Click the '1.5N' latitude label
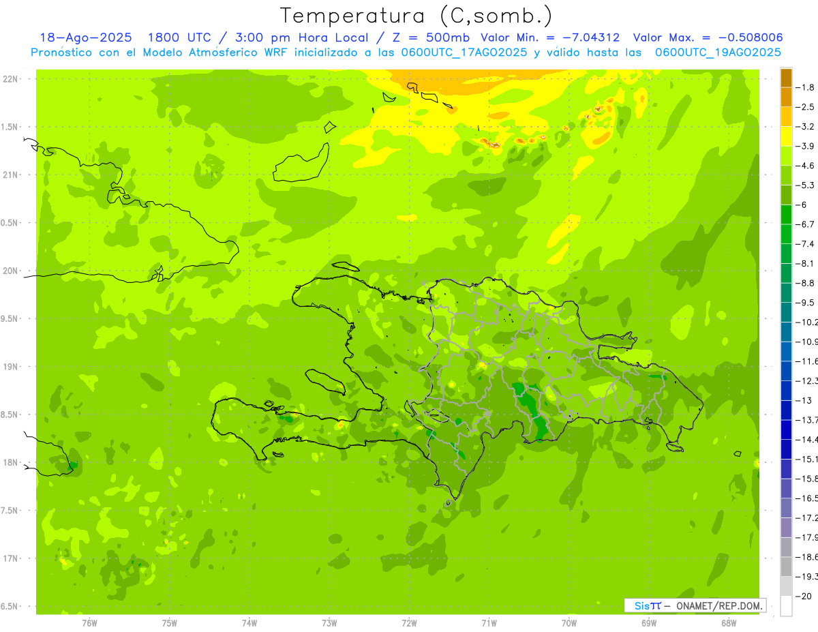 click(10, 127)
